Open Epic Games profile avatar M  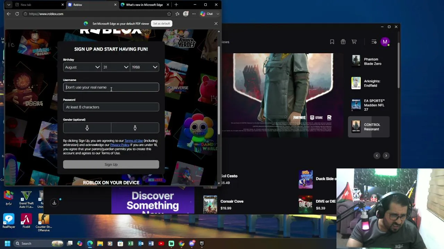point(385,42)
